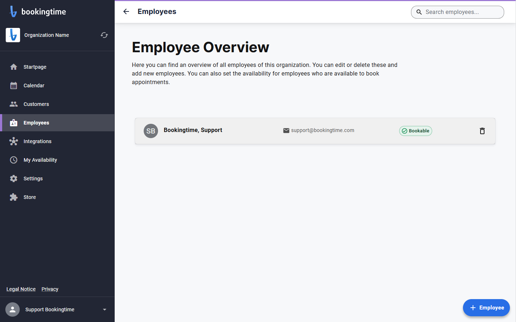Go to Calendar menu entry
The image size is (516, 322).
click(x=57, y=86)
